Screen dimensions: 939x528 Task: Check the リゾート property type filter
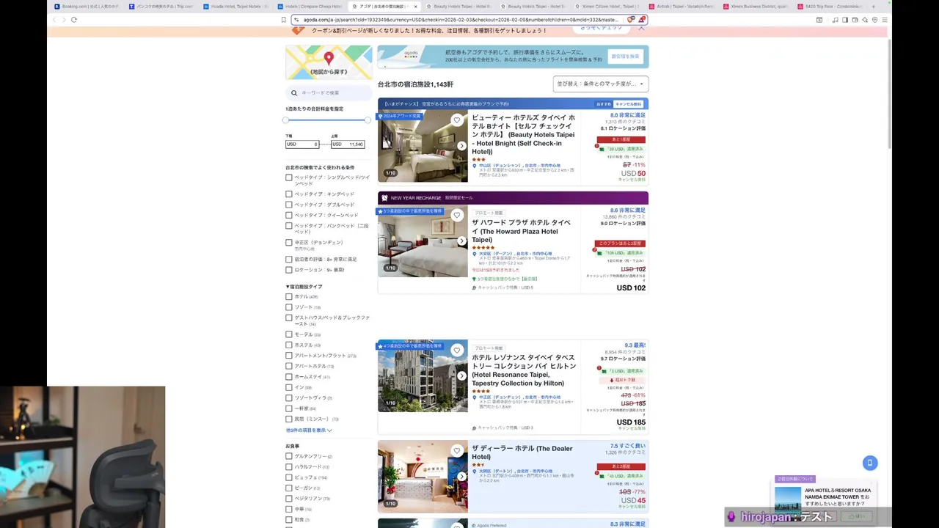[x=289, y=307]
